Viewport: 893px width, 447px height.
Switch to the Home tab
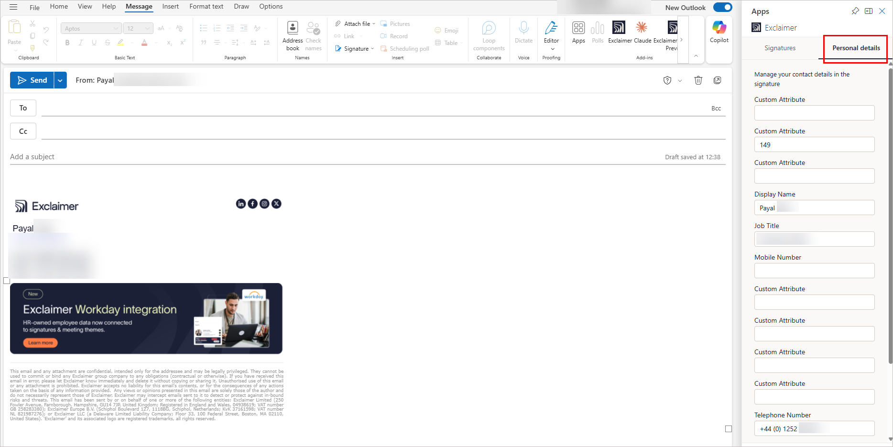click(x=59, y=7)
